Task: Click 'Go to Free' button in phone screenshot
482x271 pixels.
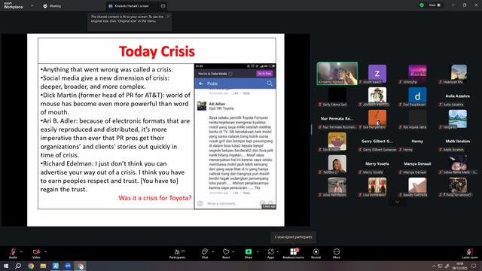Action: coord(264,74)
